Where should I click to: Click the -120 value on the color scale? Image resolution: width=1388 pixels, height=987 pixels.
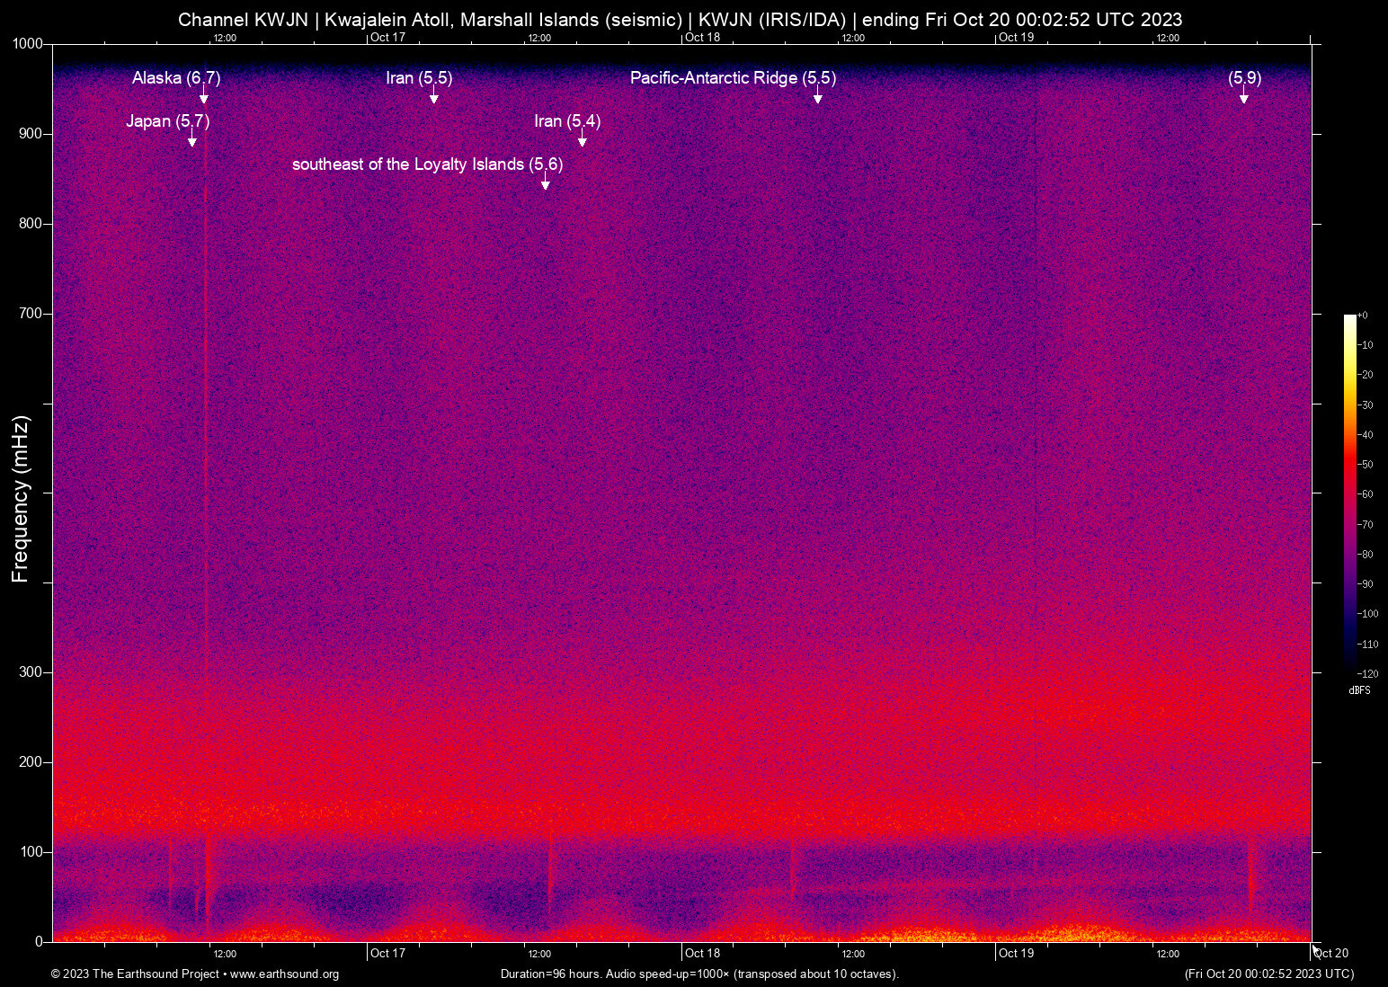click(x=1368, y=674)
